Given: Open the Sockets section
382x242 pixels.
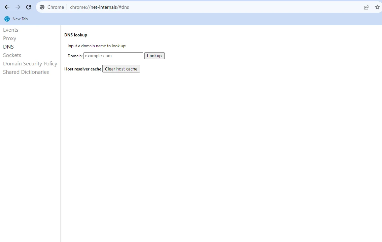Looking at the screenshot, I should 12,55.
